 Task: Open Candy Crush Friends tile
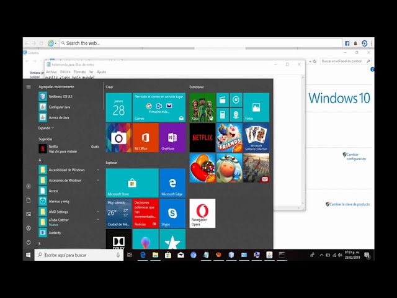[x=230, y=138]
